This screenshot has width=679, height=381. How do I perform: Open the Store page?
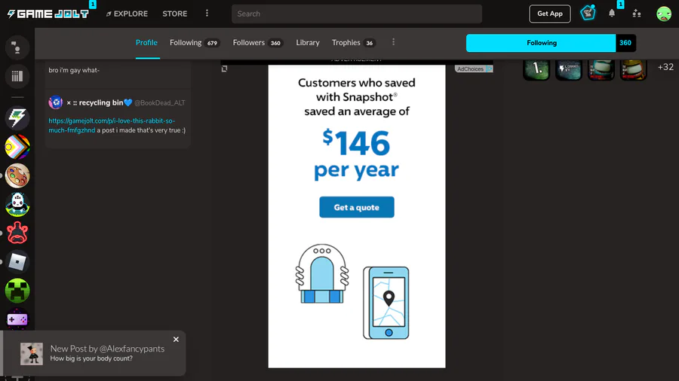175,14
